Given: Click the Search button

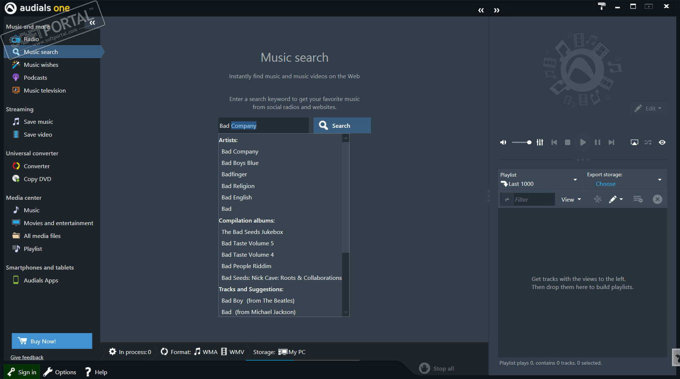Looking at the screenshot, I should (x=342, y=126).
